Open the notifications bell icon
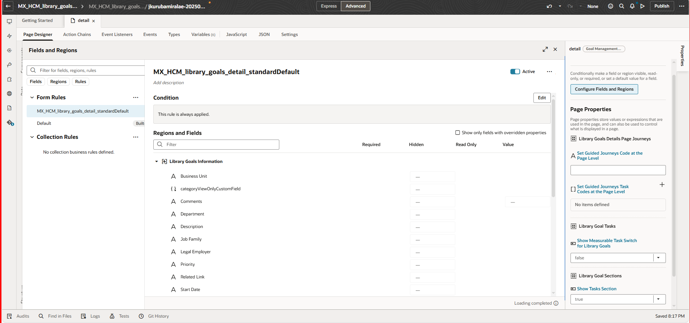 pos(632,6)
